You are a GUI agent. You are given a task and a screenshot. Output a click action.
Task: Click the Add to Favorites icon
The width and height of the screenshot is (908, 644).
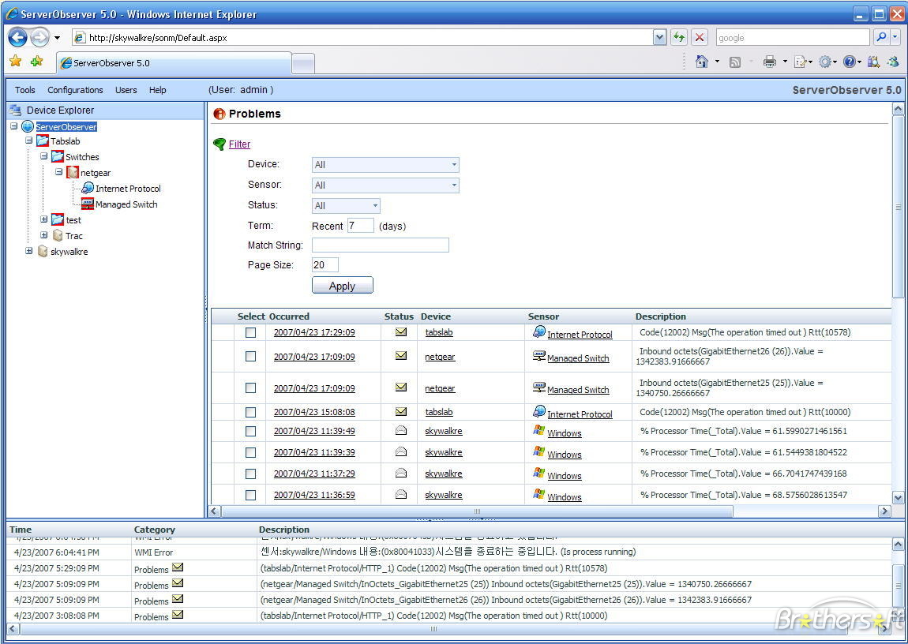36,62
